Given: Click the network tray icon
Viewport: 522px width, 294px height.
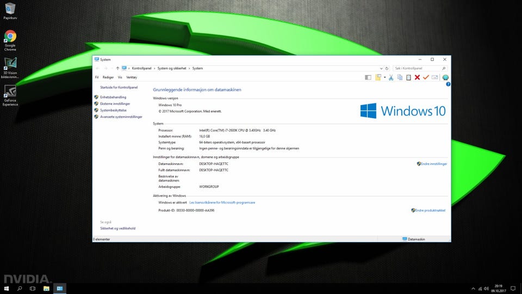Looking at the screenshot, I should [480, 289].
